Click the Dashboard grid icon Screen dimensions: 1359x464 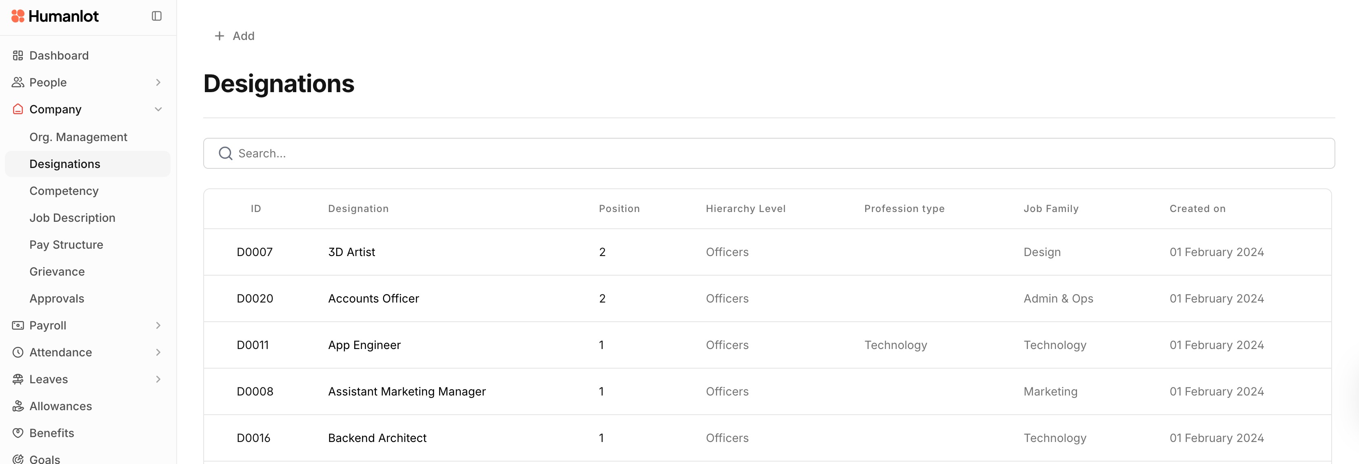tap(18, 55)
